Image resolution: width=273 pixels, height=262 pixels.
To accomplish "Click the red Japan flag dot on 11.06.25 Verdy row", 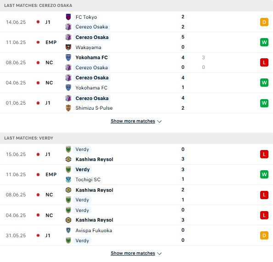I will [38, 174].
